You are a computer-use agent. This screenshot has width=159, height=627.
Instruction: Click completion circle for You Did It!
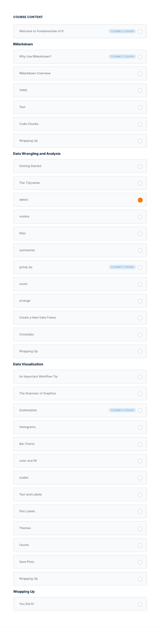(x=140, y=604)
